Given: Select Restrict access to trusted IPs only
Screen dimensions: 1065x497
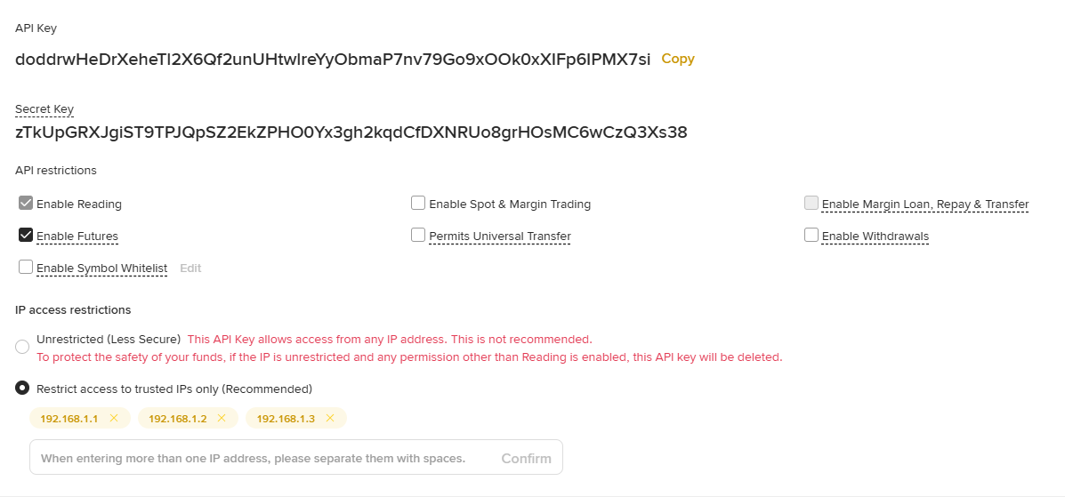Looking at the screenshot, I should pyautogui.click(x=22, y=389).
